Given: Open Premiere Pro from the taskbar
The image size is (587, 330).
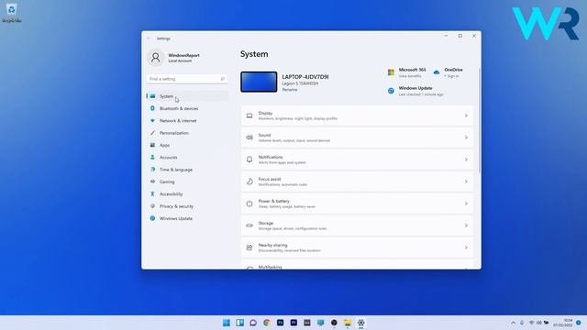Looking at the screenshot, I should (293, 323).
